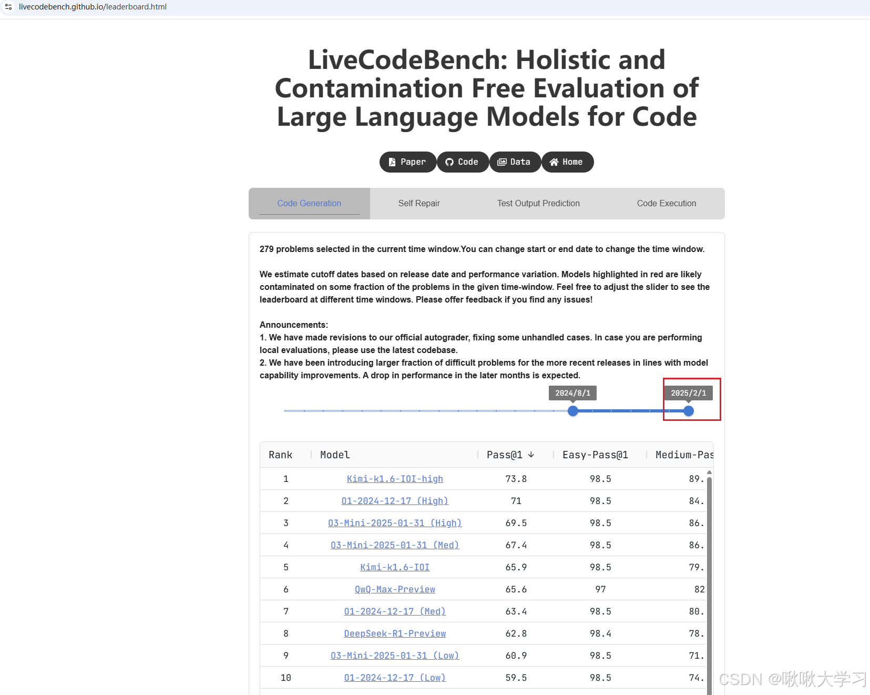Click the 2024/8/1 start date tooltip
The image size is (870, 695).
coord(573,393)
